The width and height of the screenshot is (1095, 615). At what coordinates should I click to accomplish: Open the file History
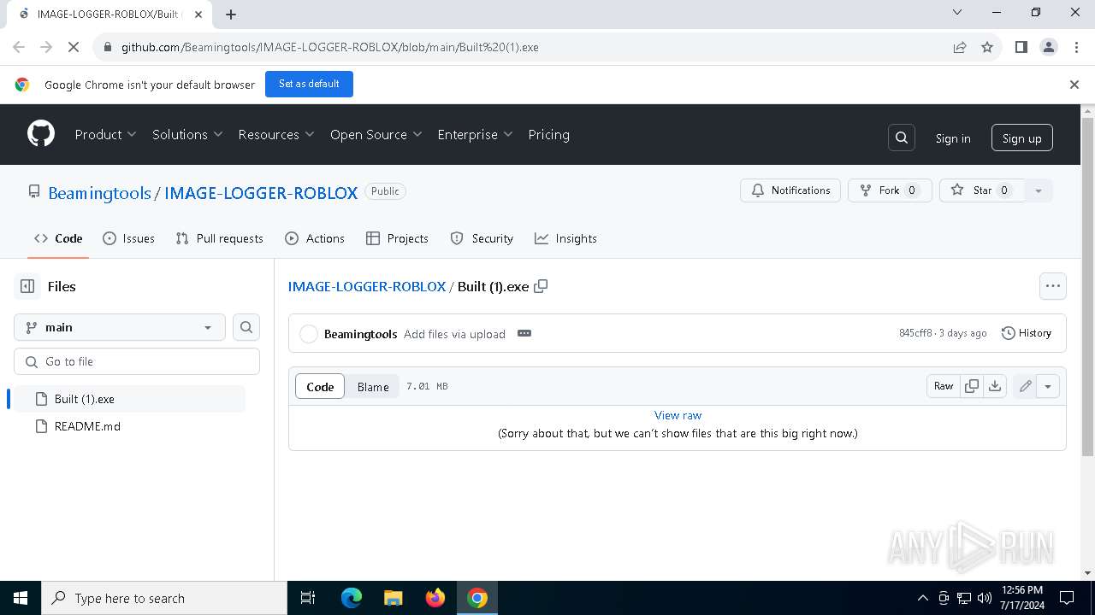coord(1027,333)
